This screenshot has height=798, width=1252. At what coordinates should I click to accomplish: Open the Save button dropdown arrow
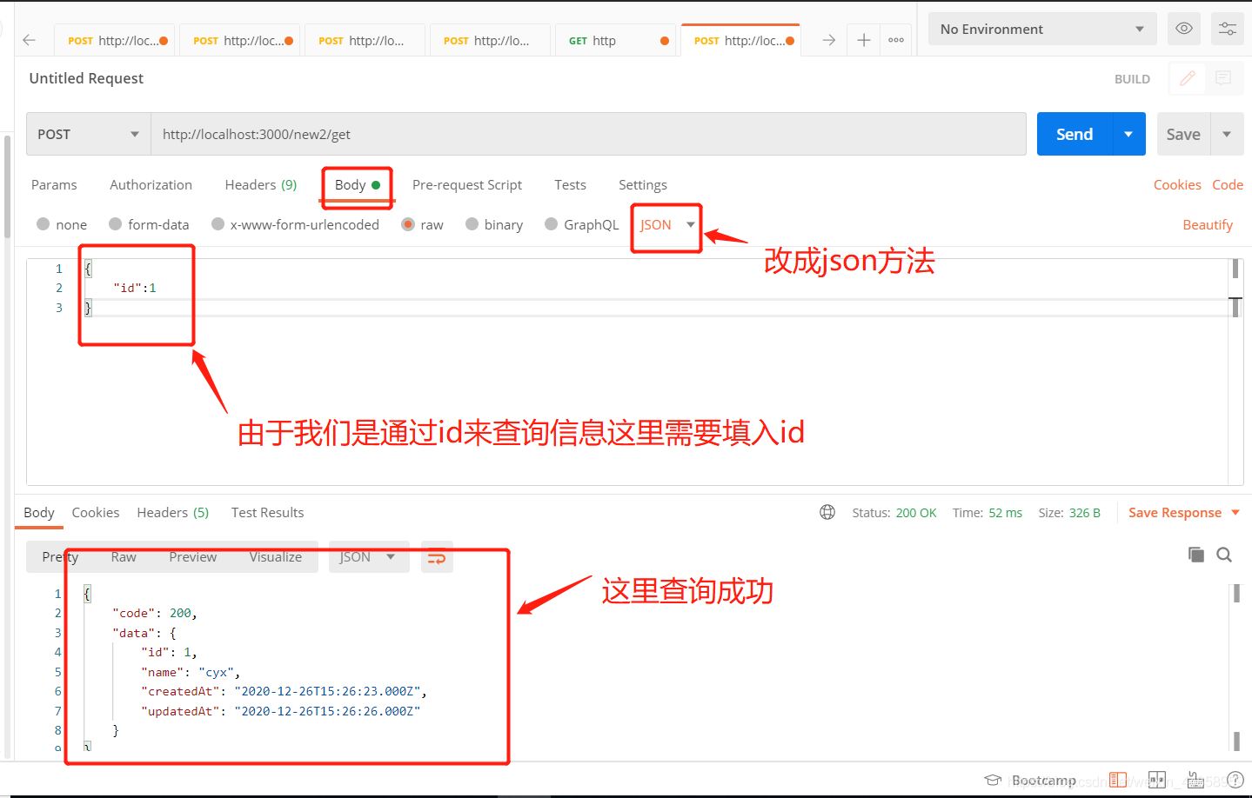tap(1227, 134)
